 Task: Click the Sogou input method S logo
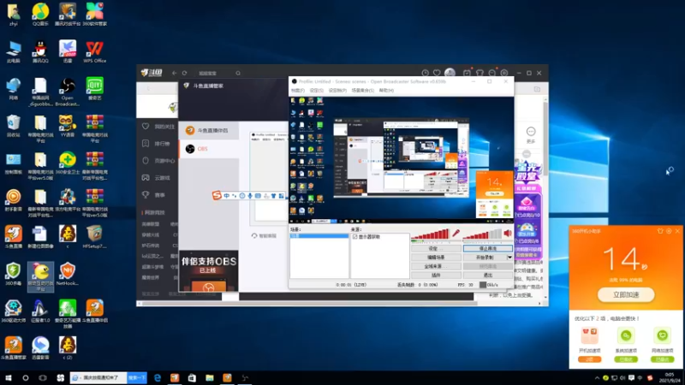(217, 196)
